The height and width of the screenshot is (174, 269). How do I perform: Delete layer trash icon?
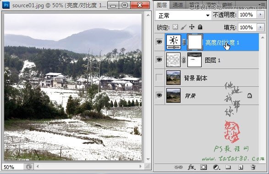tap(253, 167)
